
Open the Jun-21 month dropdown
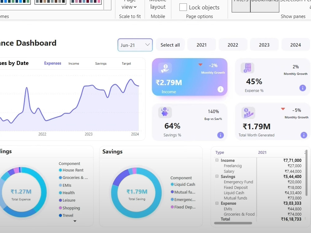tap(135, 45)
